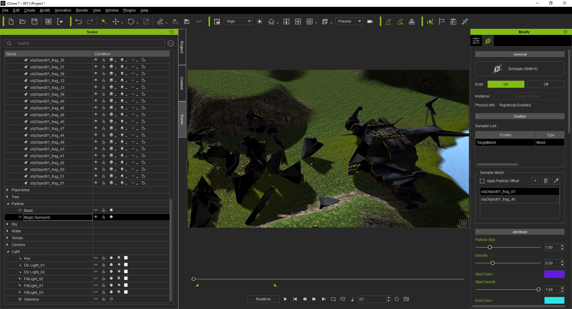The height and width of the screenshot is (309, 572).
Task: Collapse the Particle node
Action: (7, 204)
